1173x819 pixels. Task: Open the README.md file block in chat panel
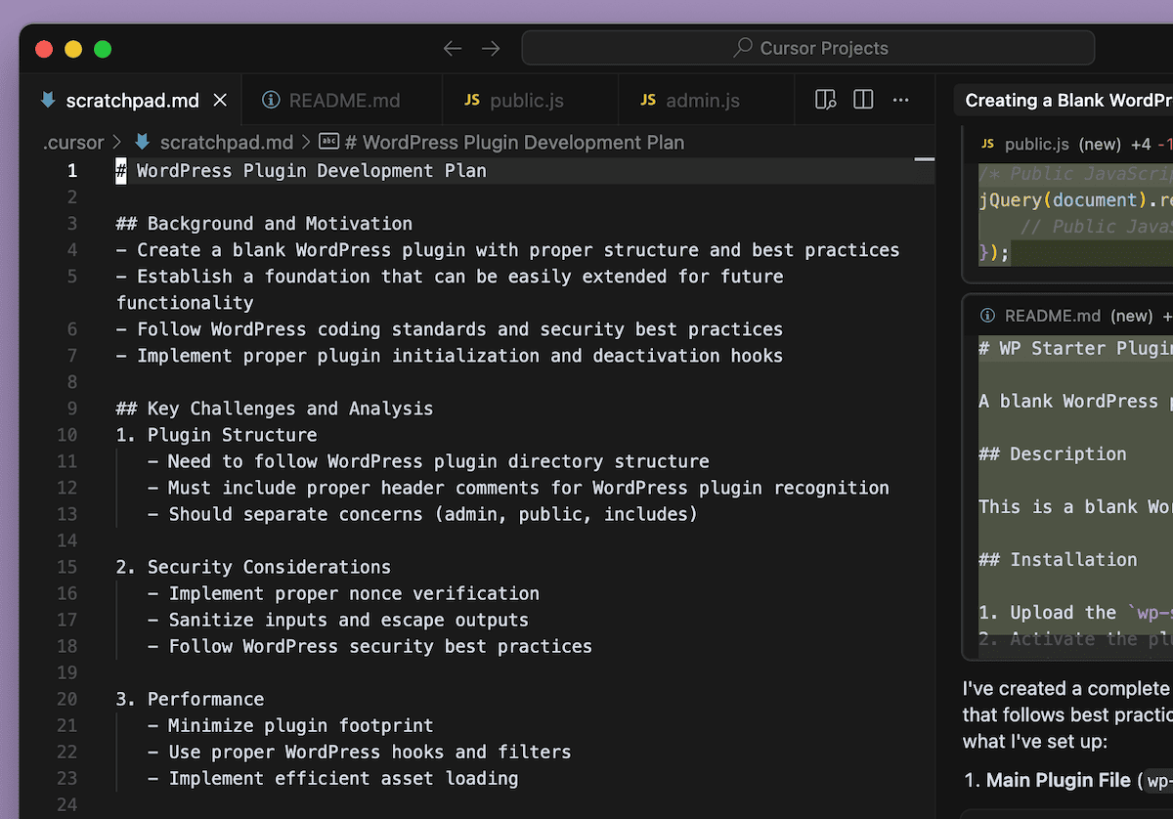point(1051,316)
